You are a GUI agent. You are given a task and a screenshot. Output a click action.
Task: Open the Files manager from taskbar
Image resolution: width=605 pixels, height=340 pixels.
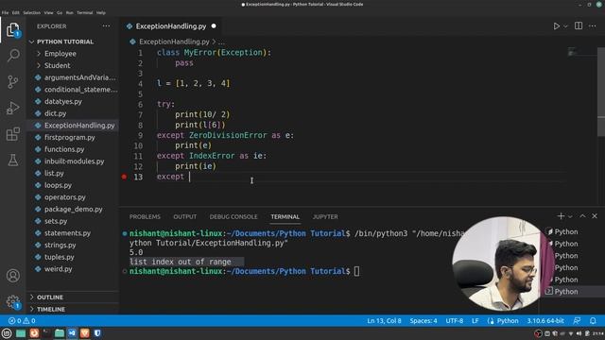[x=59, y=333]
